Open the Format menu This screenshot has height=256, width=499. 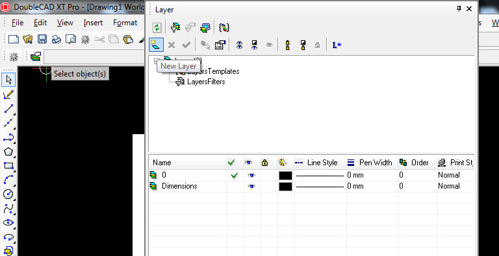coord(125,23)
